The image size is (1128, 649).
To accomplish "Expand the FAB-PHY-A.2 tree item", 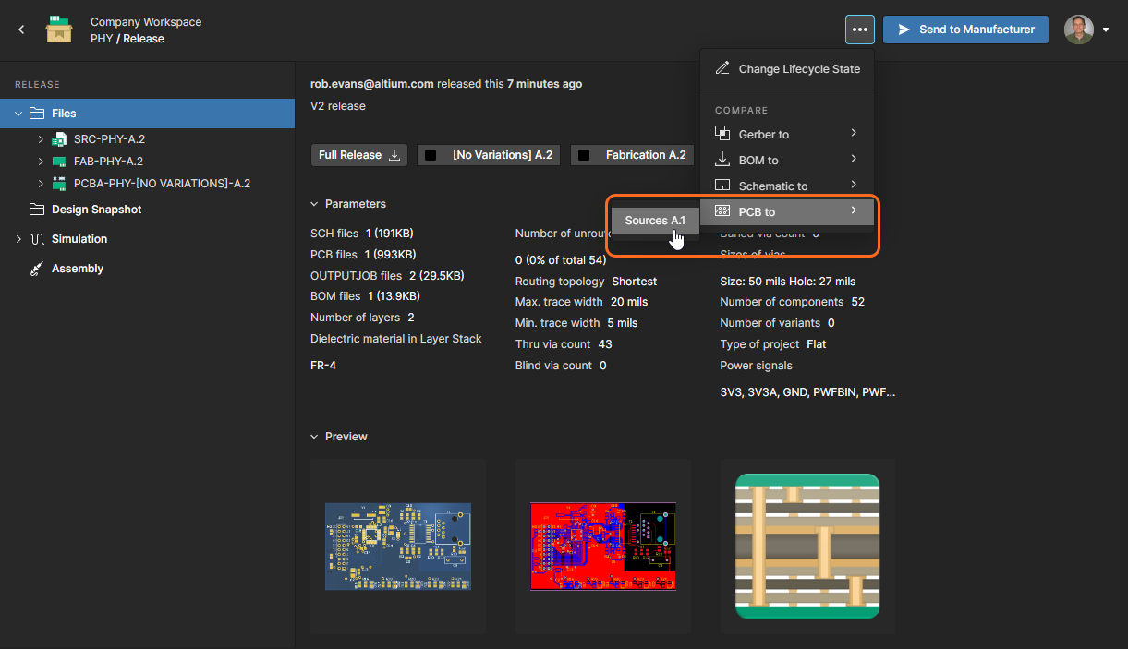I will 41,162.
